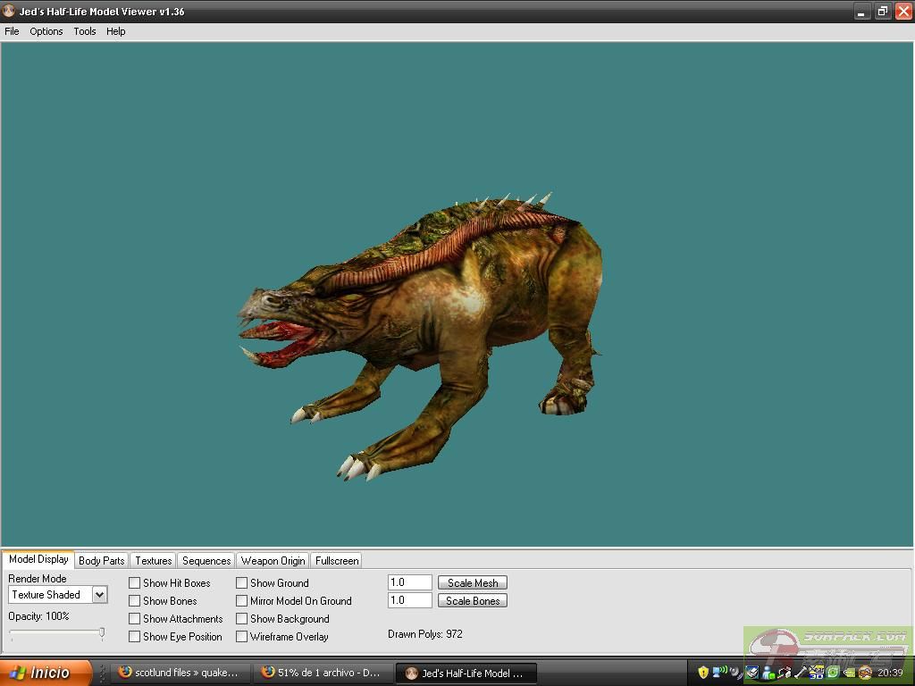
Task: Open the Tools menu
Action: pyautogui.click(x=85, y=31)
